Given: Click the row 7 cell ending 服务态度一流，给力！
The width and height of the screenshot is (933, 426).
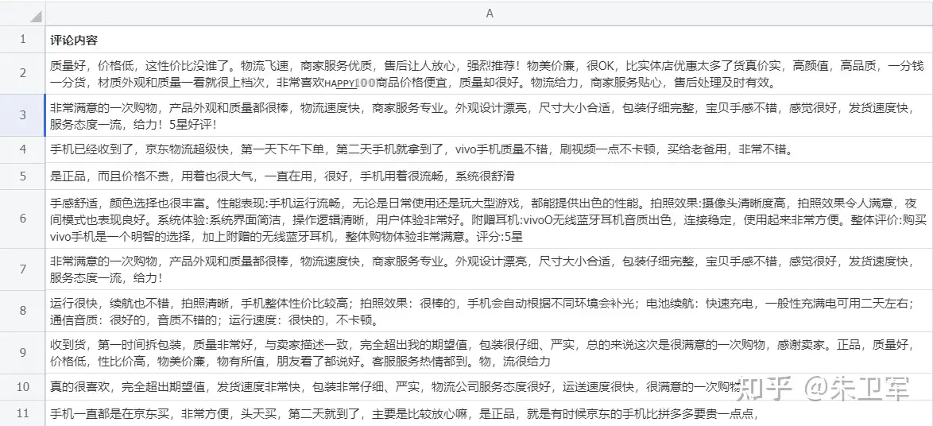Looking at the screenshot, I should point(489,269).
